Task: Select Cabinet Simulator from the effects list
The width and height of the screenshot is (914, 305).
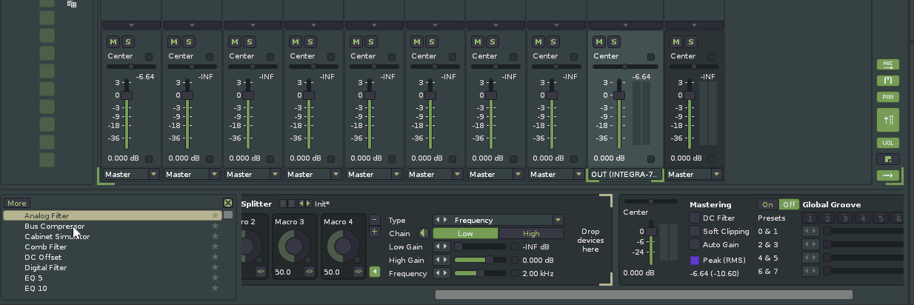Action: coord(57,237)
